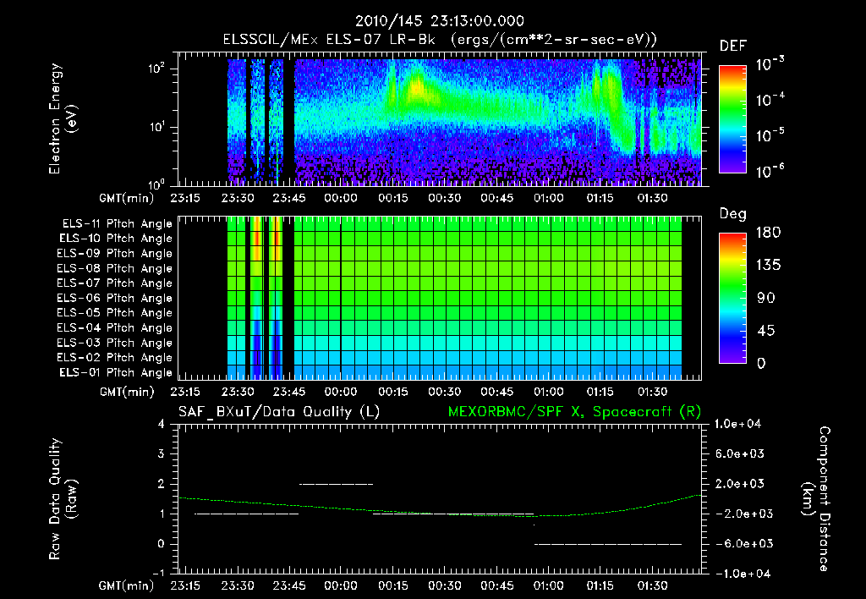Select the ELS-10 Pitch Angle label

[x=115, y=239]
